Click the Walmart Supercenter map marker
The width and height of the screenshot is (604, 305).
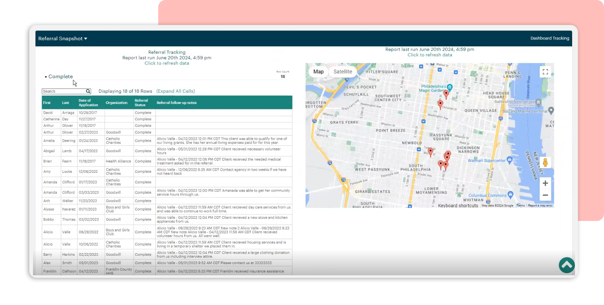510,159
